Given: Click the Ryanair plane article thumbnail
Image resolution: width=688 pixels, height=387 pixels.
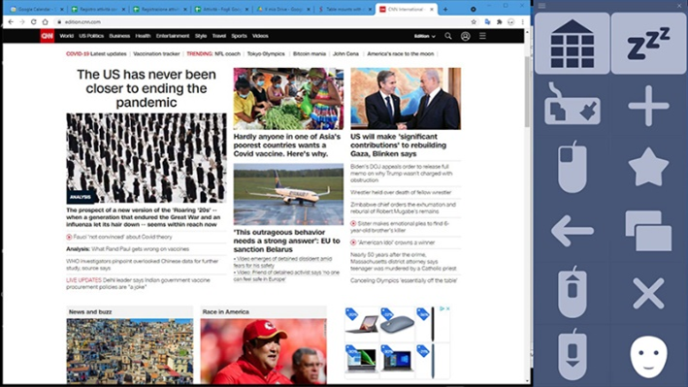Looking at the screenshot, I should pos(288,194).
